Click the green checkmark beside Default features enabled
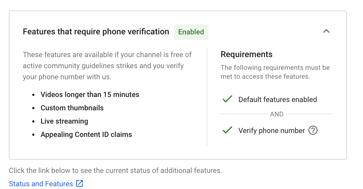The image size is (363, 189). pos(227,99)
